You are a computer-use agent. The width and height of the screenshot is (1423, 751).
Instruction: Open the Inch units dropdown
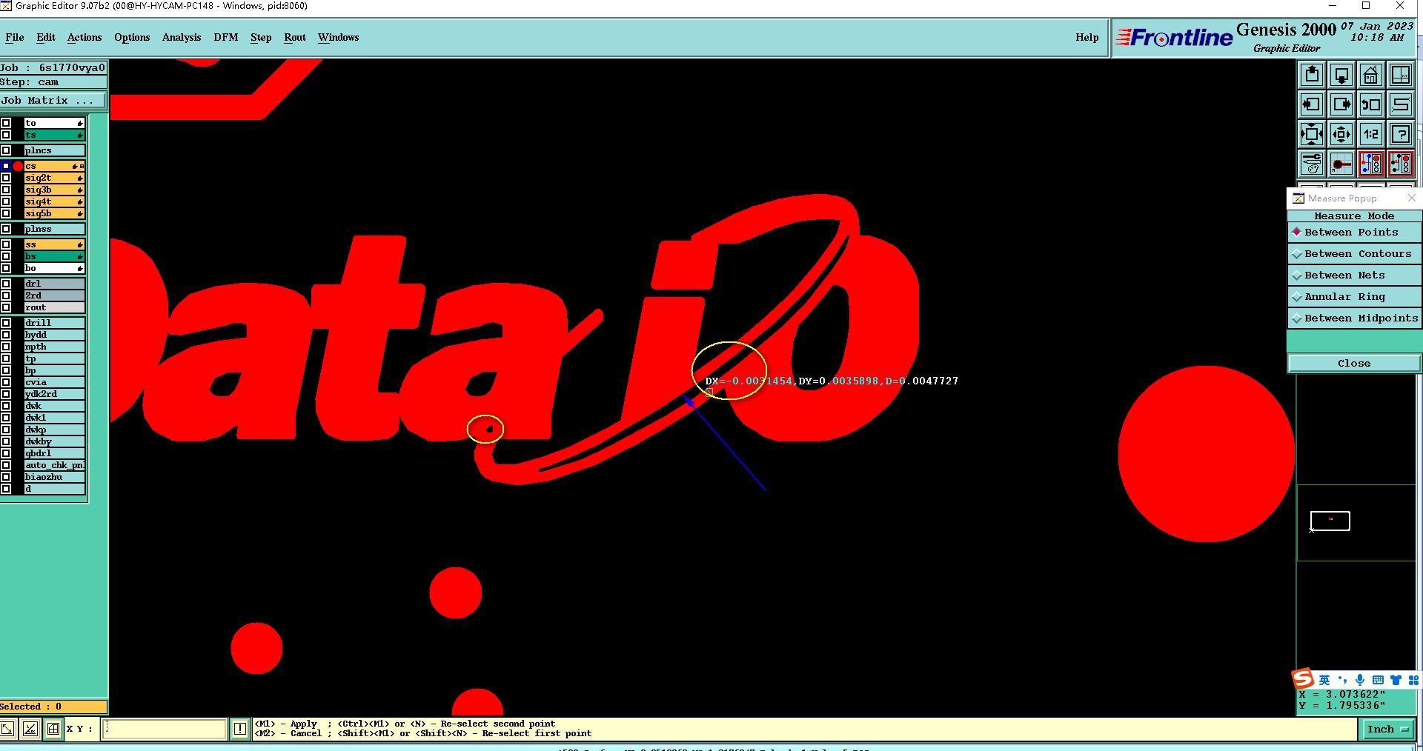click(x=1387, y=729)
